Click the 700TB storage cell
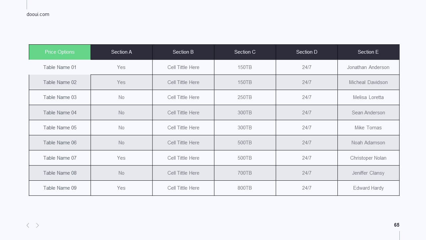Screen dimensions: 426x240 (x=245, y=173)
